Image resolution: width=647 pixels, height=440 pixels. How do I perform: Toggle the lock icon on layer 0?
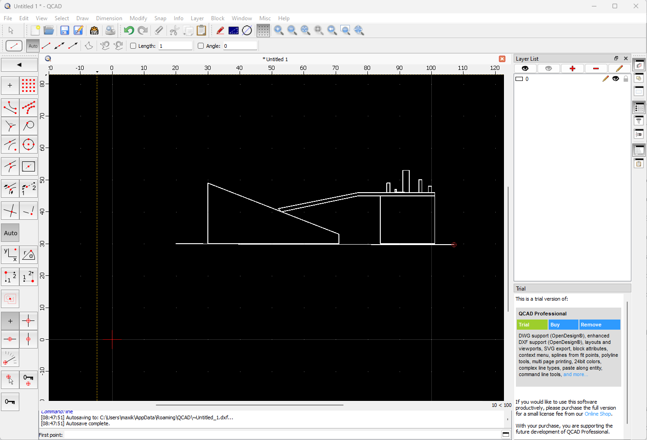pos(626,79)
